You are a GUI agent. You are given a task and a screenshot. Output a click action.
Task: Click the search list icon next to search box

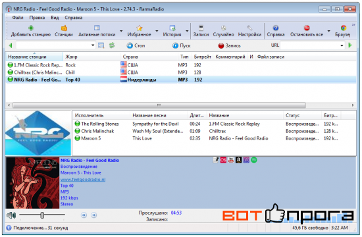click(101, 45)
